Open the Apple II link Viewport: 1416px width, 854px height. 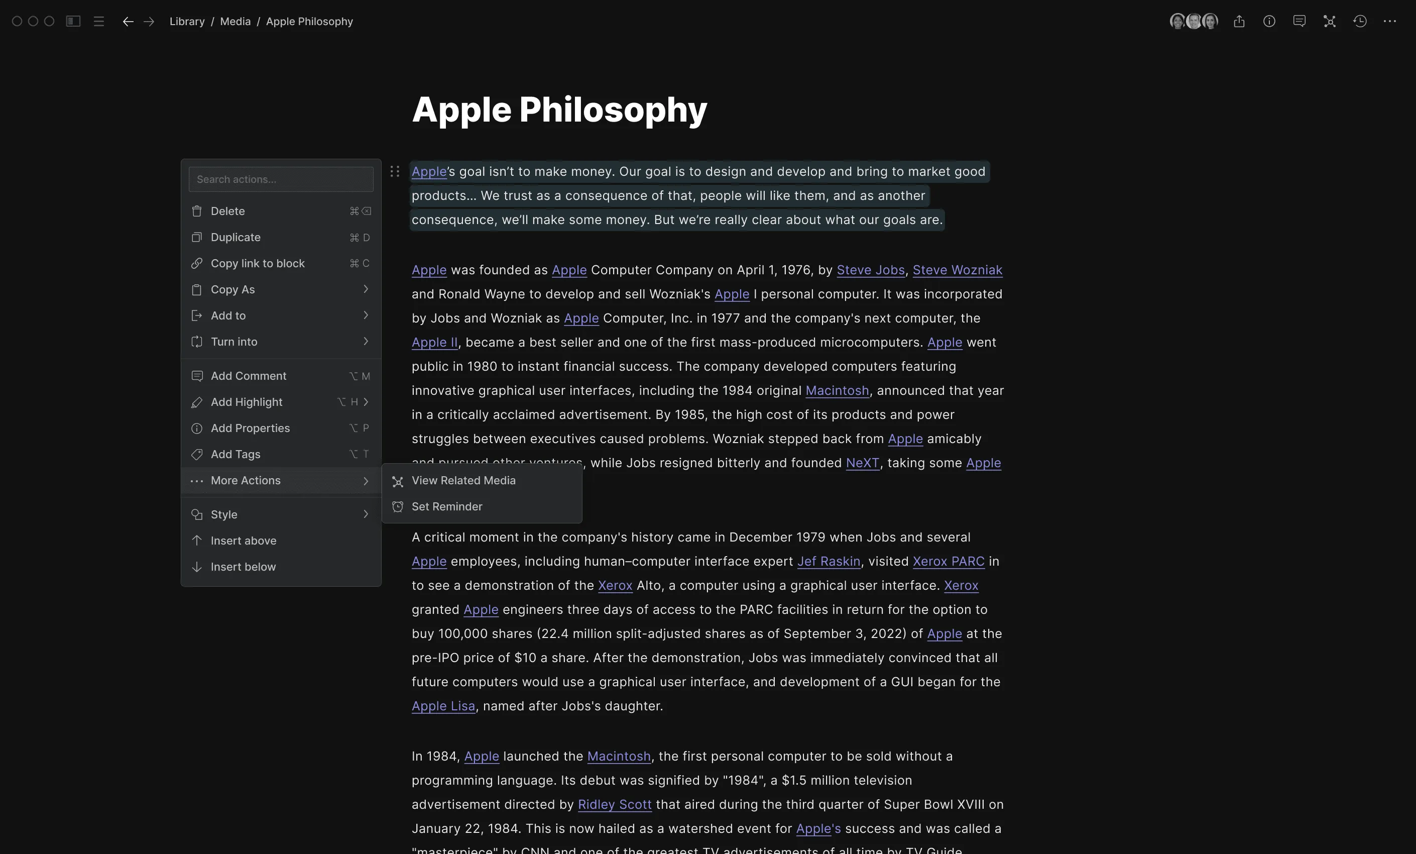pyautogui.click(x=434, y=342)
